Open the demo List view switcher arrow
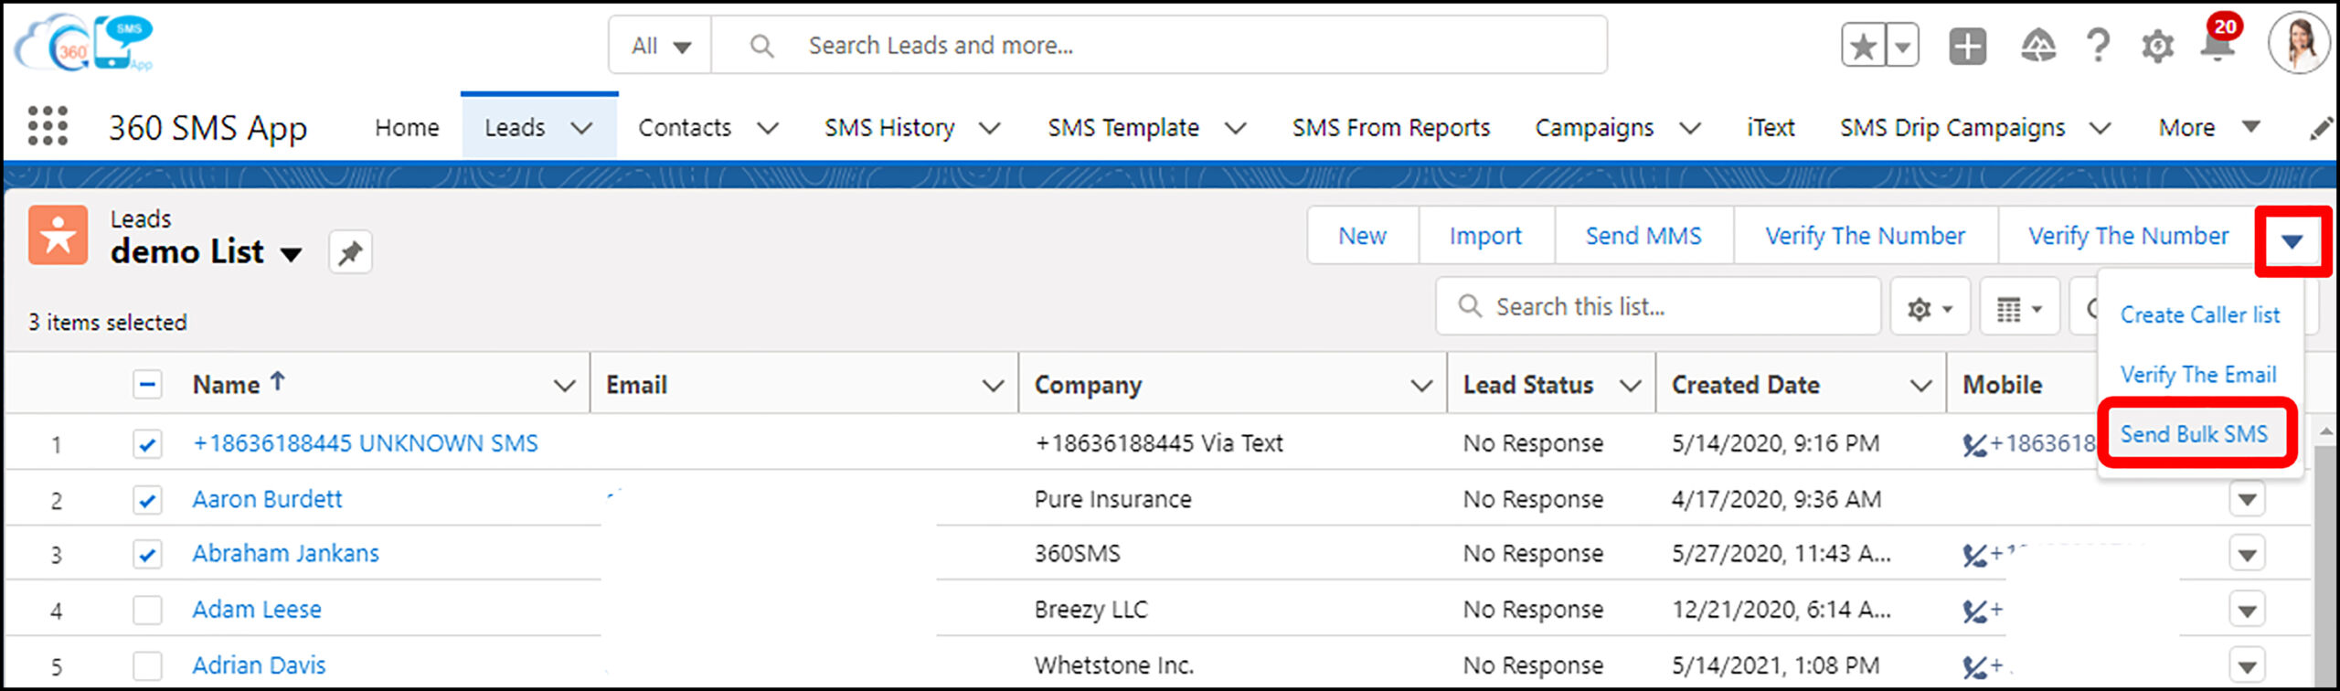Viewport: 2340px width, 691px height. tap(291, 254)
